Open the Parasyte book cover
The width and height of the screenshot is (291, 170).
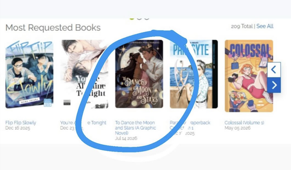[194, 74]
